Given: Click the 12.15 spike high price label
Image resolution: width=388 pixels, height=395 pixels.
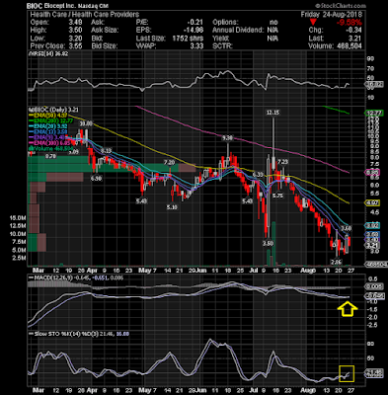Looking at the screenshot, I should pos(272,113).
